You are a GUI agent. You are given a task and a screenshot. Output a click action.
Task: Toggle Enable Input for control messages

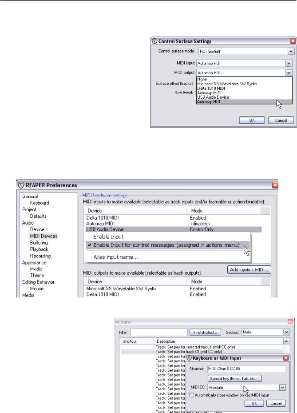tap(168, 245)
